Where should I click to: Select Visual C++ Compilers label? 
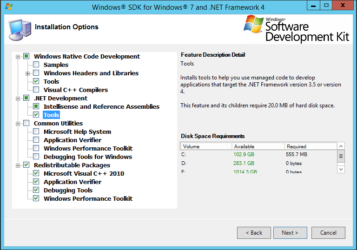(76, 90)
